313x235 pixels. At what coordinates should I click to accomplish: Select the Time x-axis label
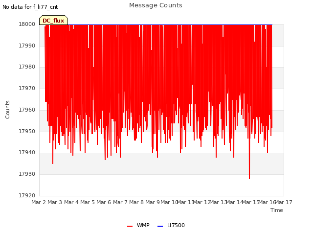coord(276,210)
